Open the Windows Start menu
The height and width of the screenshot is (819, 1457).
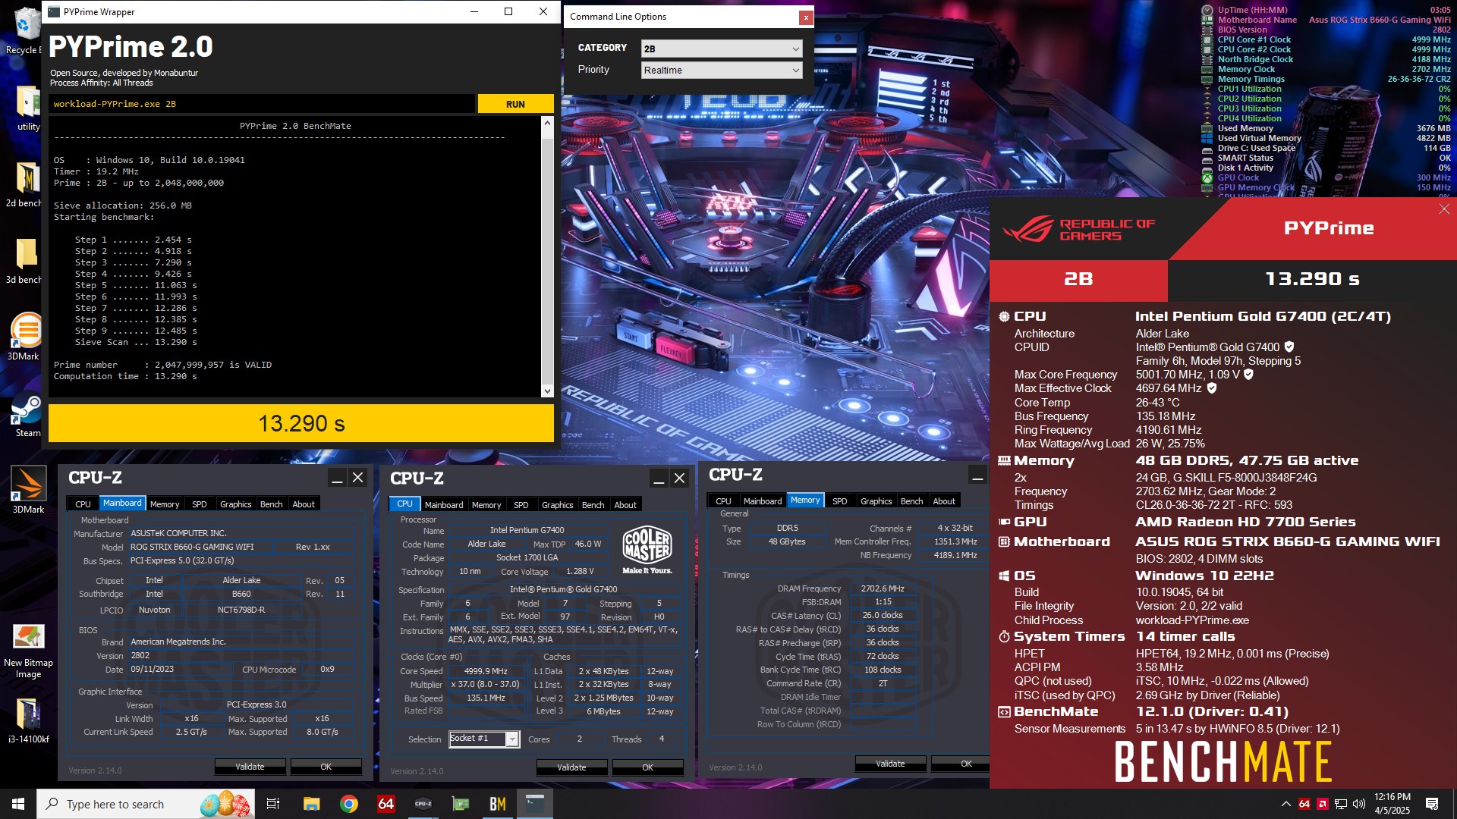click(x=18, y=804)
